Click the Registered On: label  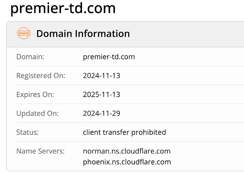point(41,76)
